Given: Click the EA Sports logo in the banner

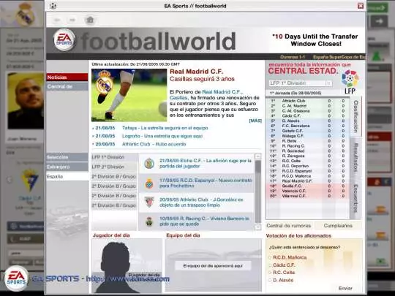Looking at the screenshot, I should [64, 39].
